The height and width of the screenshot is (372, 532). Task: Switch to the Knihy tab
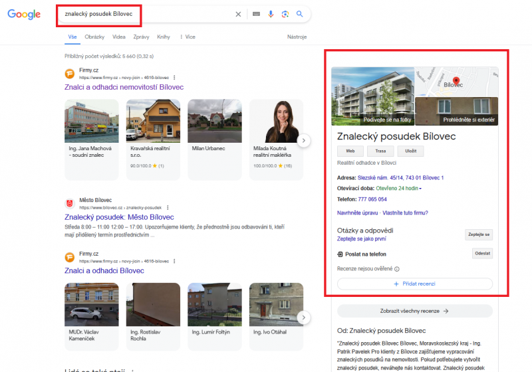click(163, 37)
